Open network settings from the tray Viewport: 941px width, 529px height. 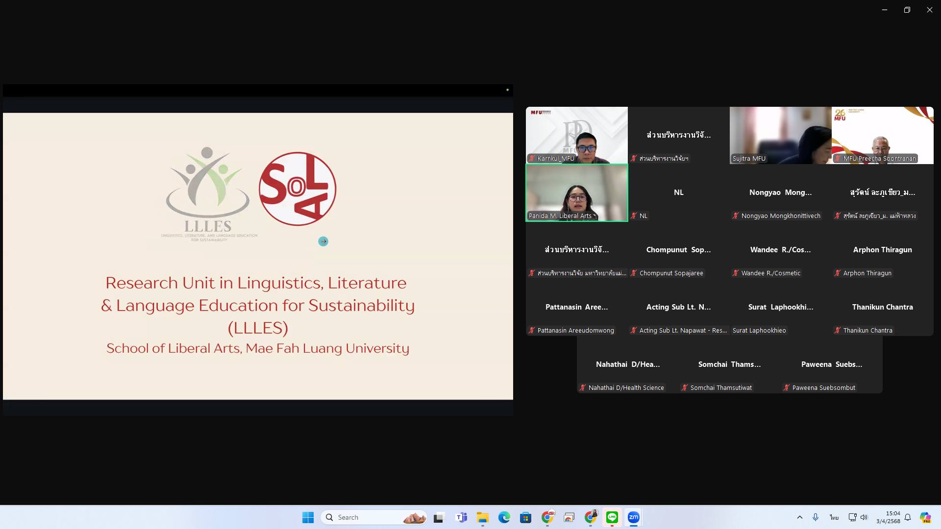pos(852,517)
